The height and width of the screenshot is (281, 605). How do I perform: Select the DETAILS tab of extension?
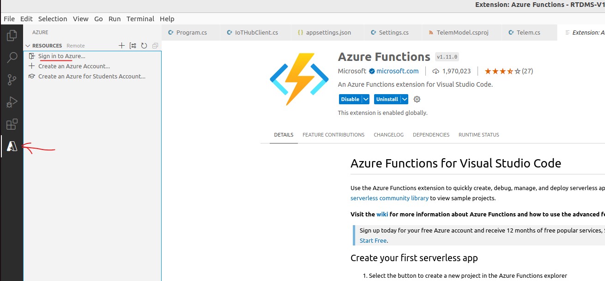point(284,135)
